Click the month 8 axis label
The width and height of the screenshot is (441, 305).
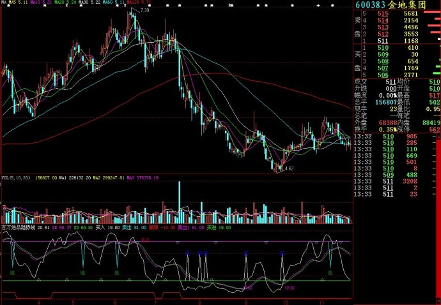tap(199, 302)
